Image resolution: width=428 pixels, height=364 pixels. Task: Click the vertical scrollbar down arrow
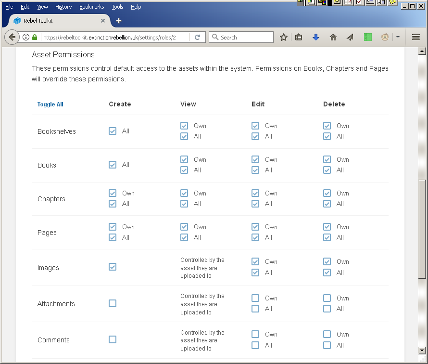pyautogui.click(x=422, y=350)
